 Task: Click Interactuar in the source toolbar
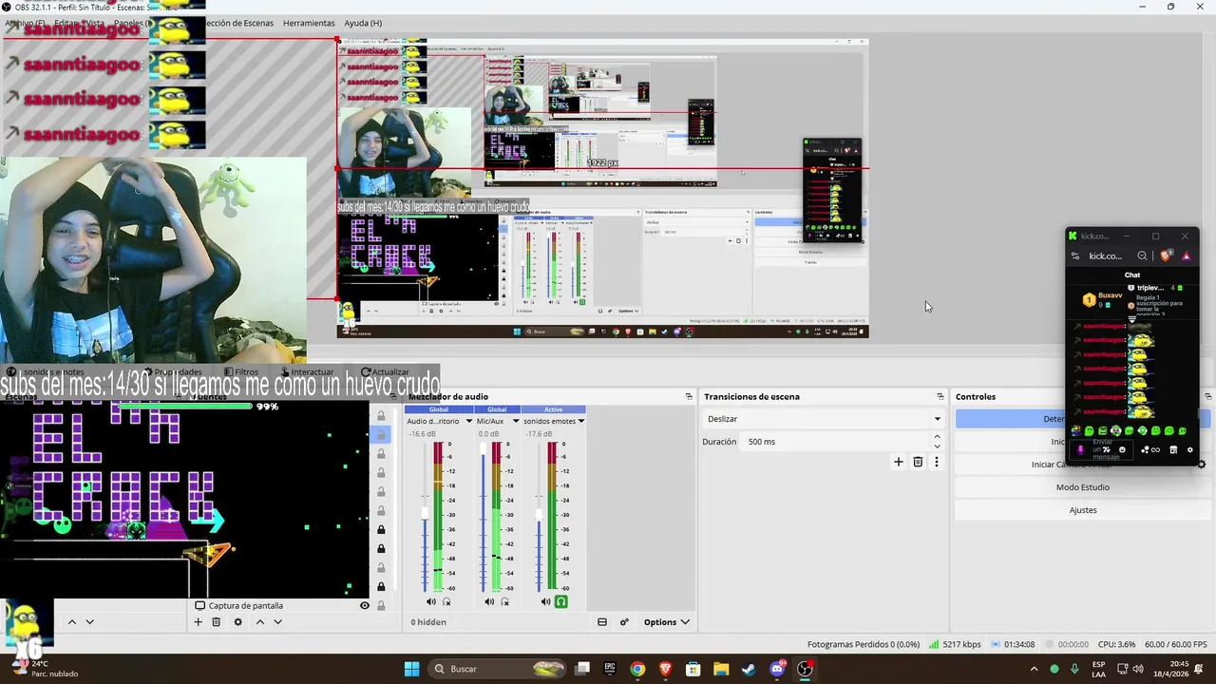pyautogui.click(x=306, y=372)
